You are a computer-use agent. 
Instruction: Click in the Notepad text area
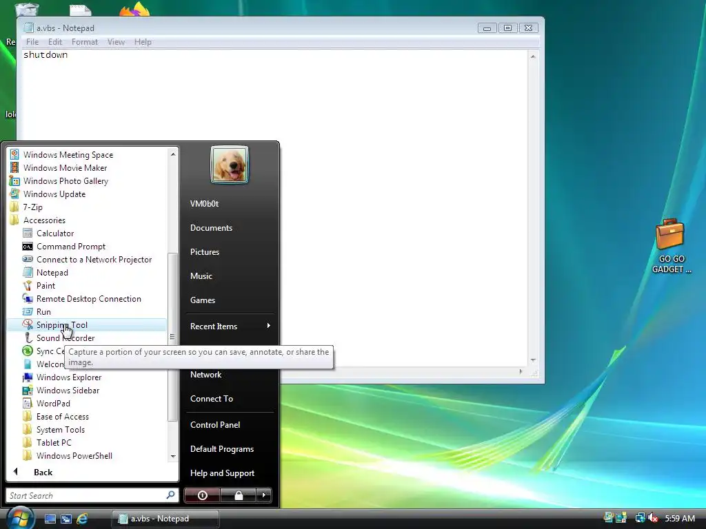point(274,207)
